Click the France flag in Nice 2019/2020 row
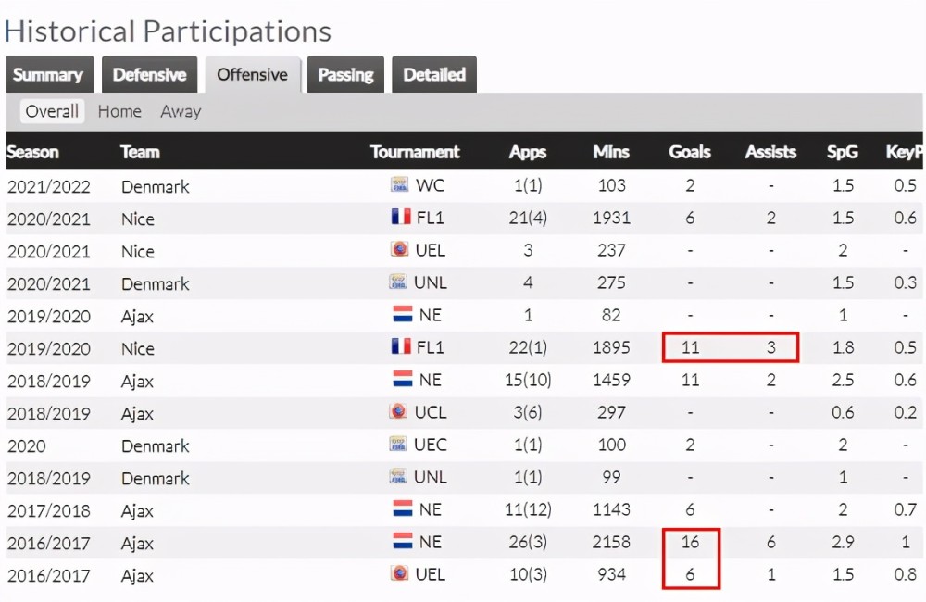Screen dimensions: 926x602 pos(401,346)
